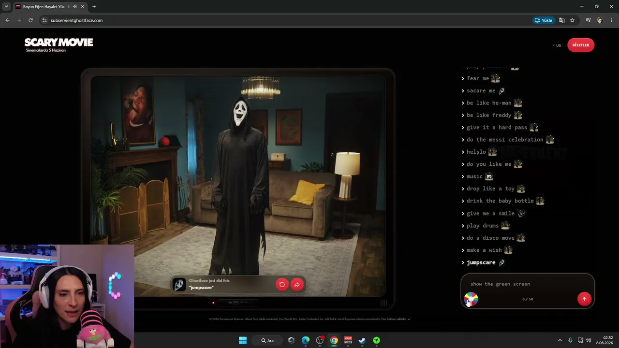Bookmark this page with the star icon
This screenshot has width=619, height=348.
click(572, 20)
